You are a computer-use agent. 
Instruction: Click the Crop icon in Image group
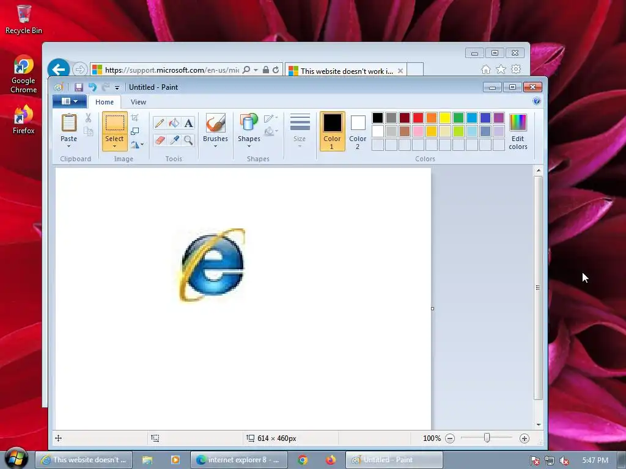point(135,118)
